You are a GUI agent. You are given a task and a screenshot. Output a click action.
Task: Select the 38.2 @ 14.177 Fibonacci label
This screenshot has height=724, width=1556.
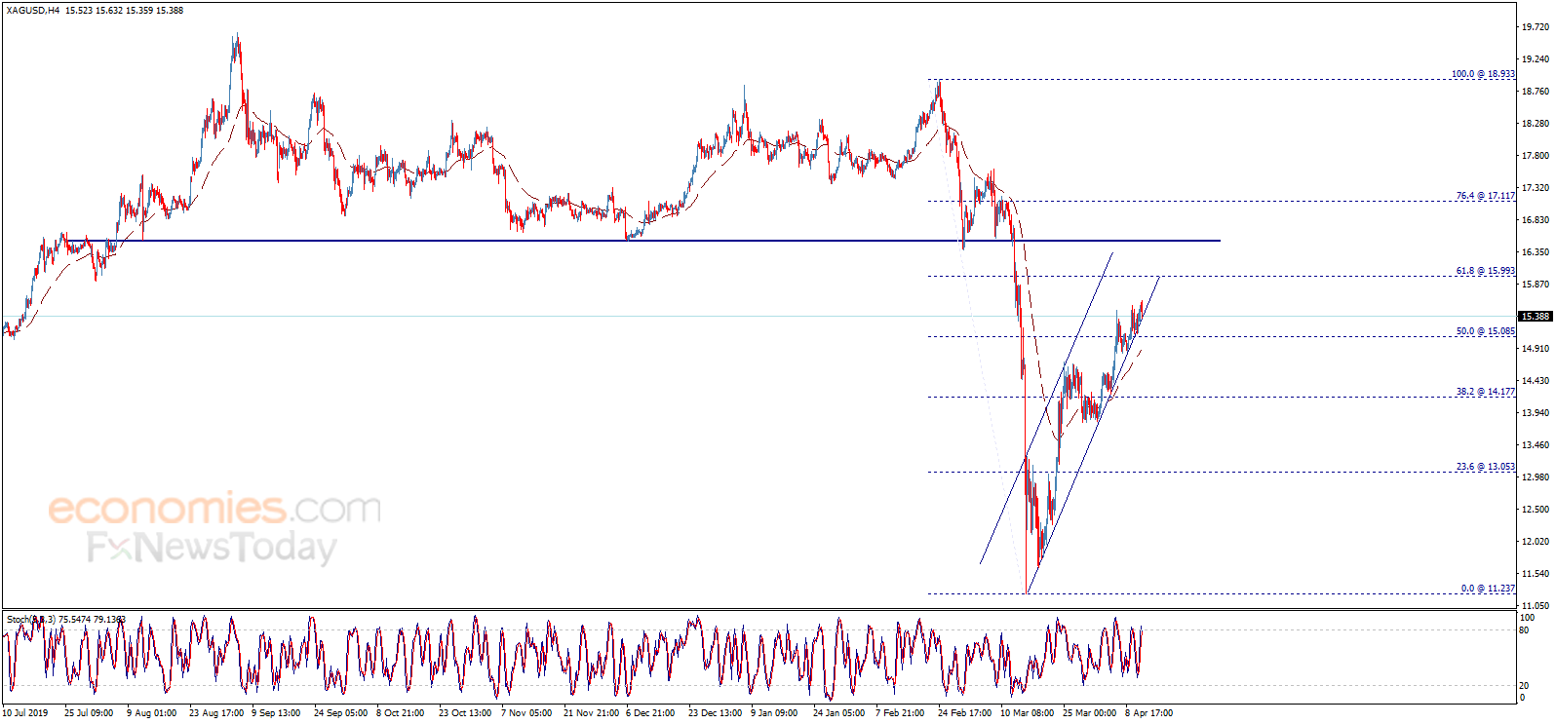click(x=1486, y=392)
